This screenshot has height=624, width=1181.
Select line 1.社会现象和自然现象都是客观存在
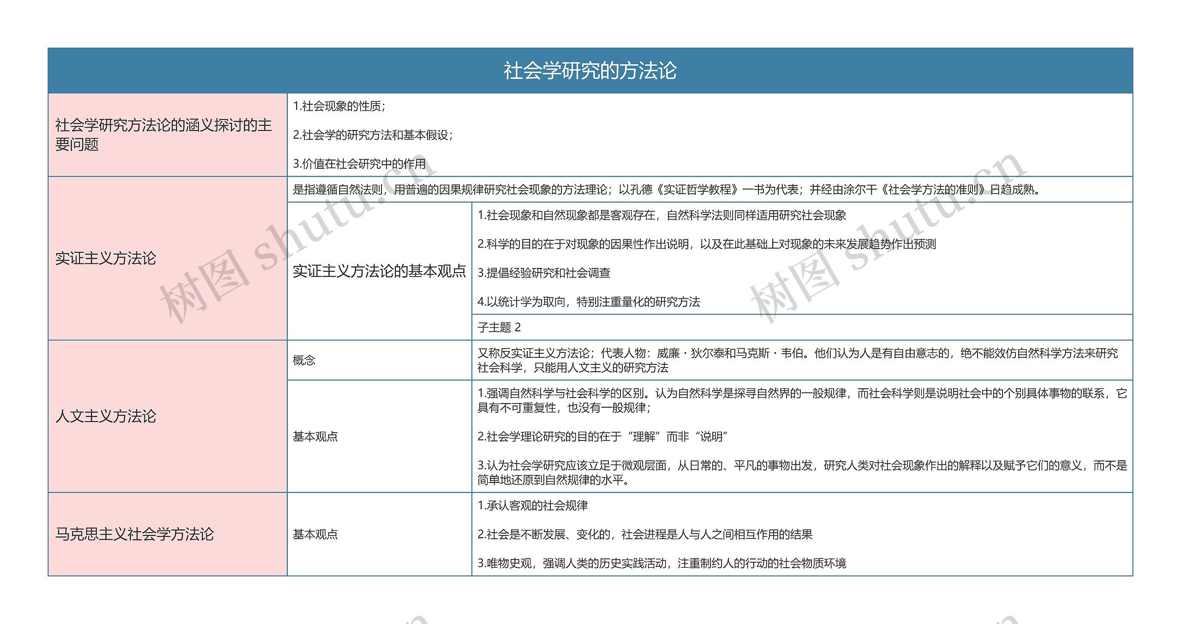[662, 215]
